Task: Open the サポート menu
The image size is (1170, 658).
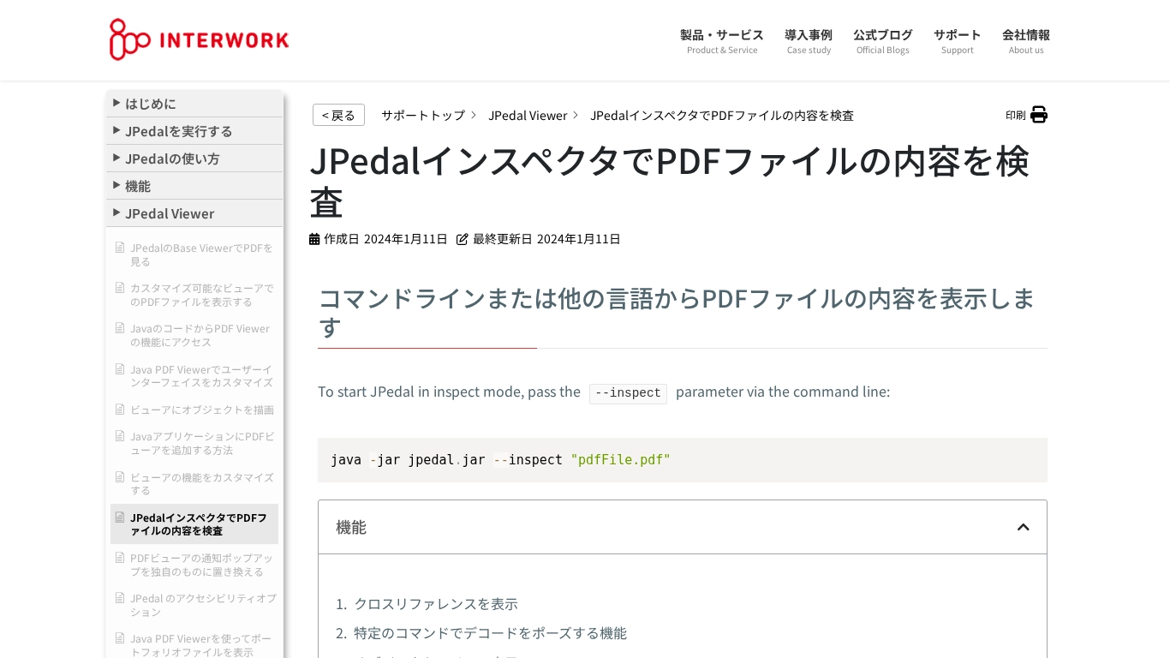Action: 957,35
